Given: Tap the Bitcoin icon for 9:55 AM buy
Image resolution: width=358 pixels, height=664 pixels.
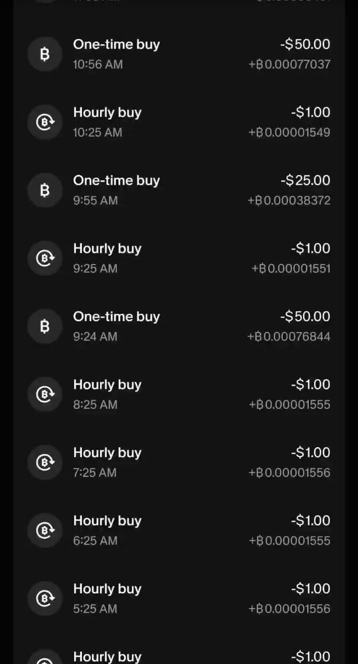Looking at the screenshot, I should click(x=45, y=190).
